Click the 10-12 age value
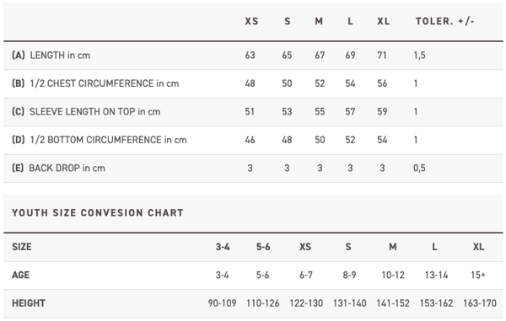The height and width of the screenshot is (321, 506). tap(393, 275)
